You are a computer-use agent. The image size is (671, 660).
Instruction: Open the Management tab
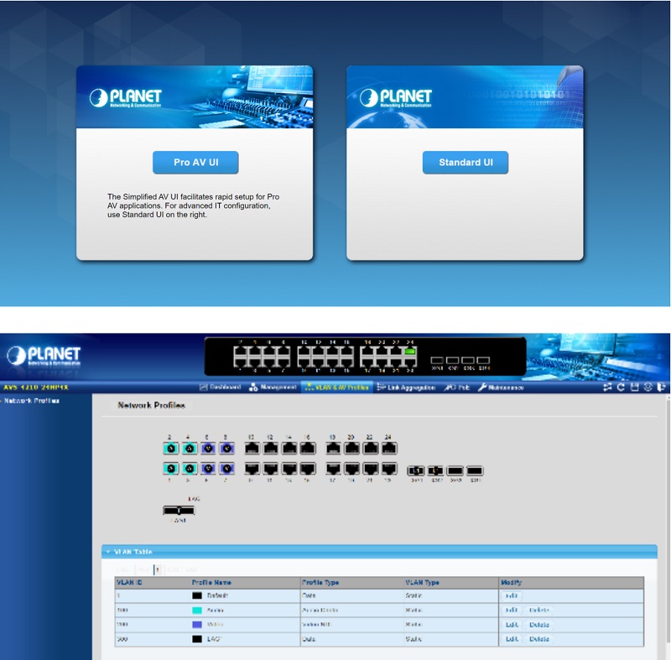pyautogui.click(x=273, y=387)
